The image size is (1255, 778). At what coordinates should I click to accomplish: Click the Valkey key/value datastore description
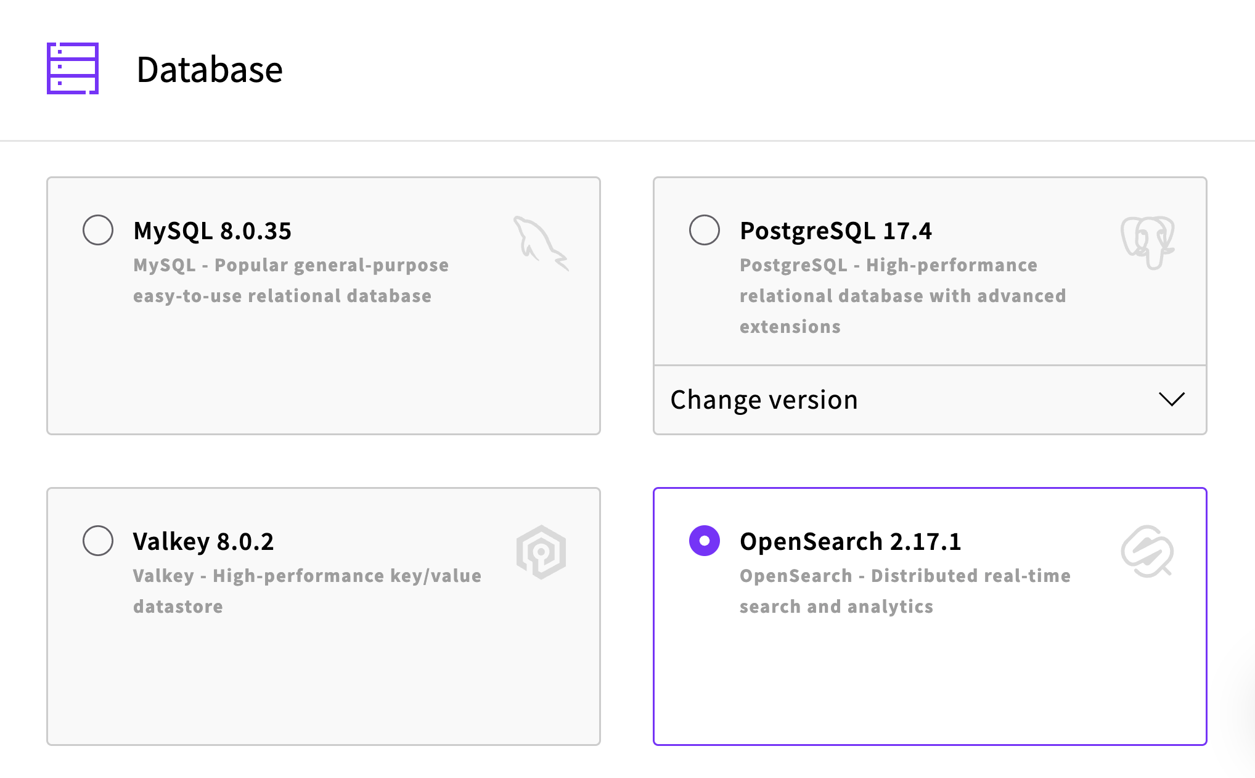pyautogui.click(x=307, y=591)
